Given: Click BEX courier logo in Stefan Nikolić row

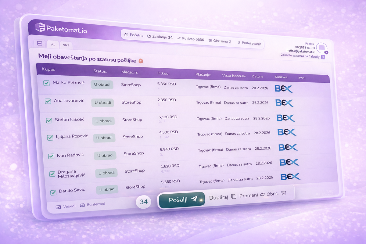Looking at the screenshot, I should point(286,118).
